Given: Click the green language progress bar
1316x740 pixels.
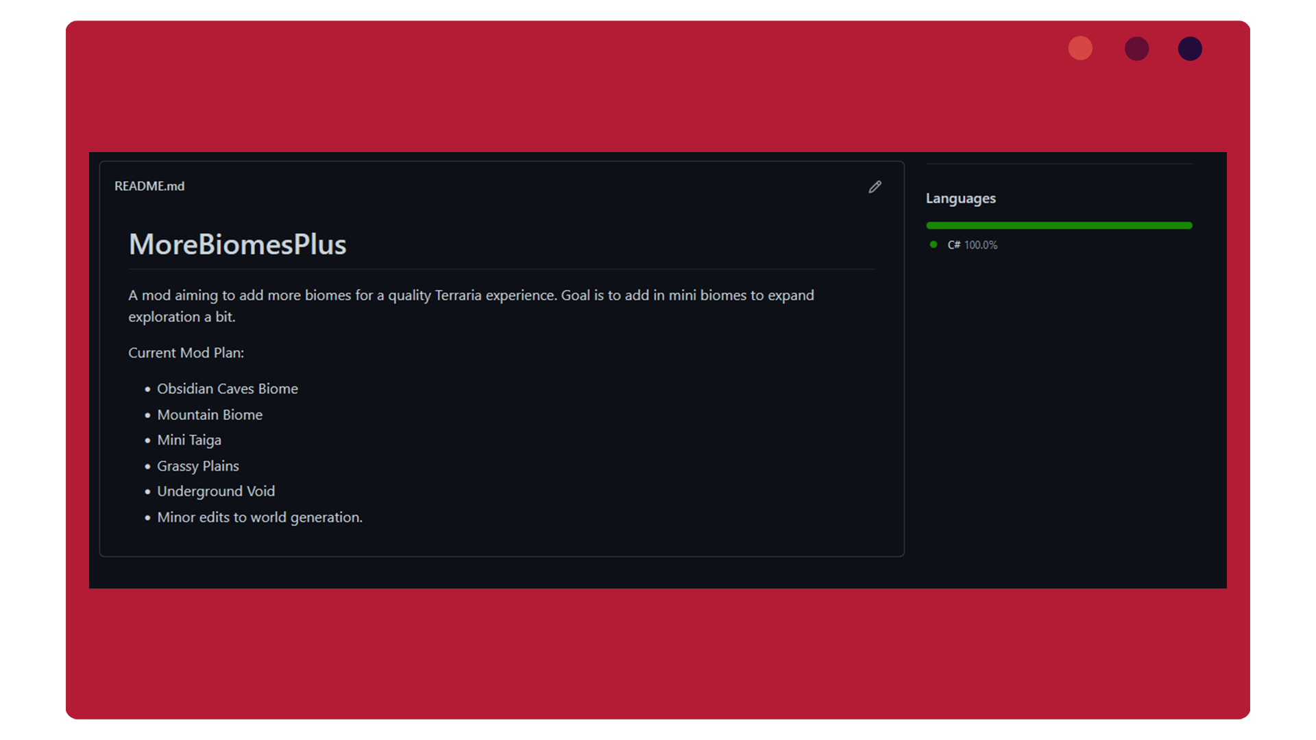Looking at the screenshot, I should tap(1059, 225).
